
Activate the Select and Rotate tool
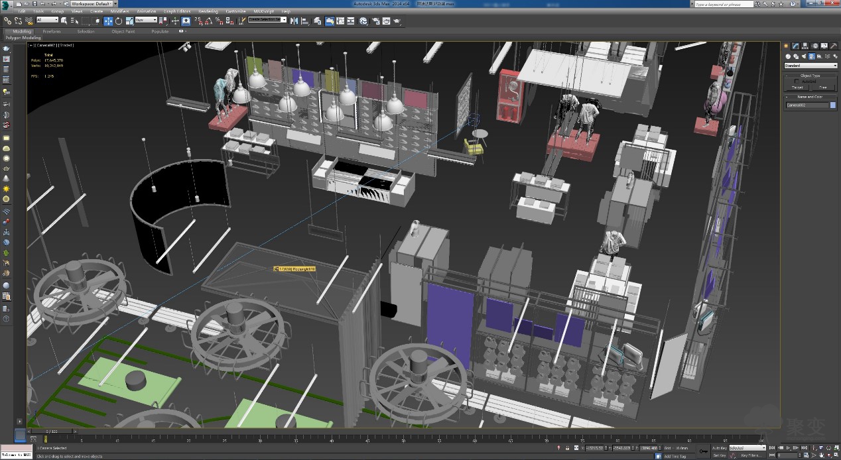coord(117,21)
